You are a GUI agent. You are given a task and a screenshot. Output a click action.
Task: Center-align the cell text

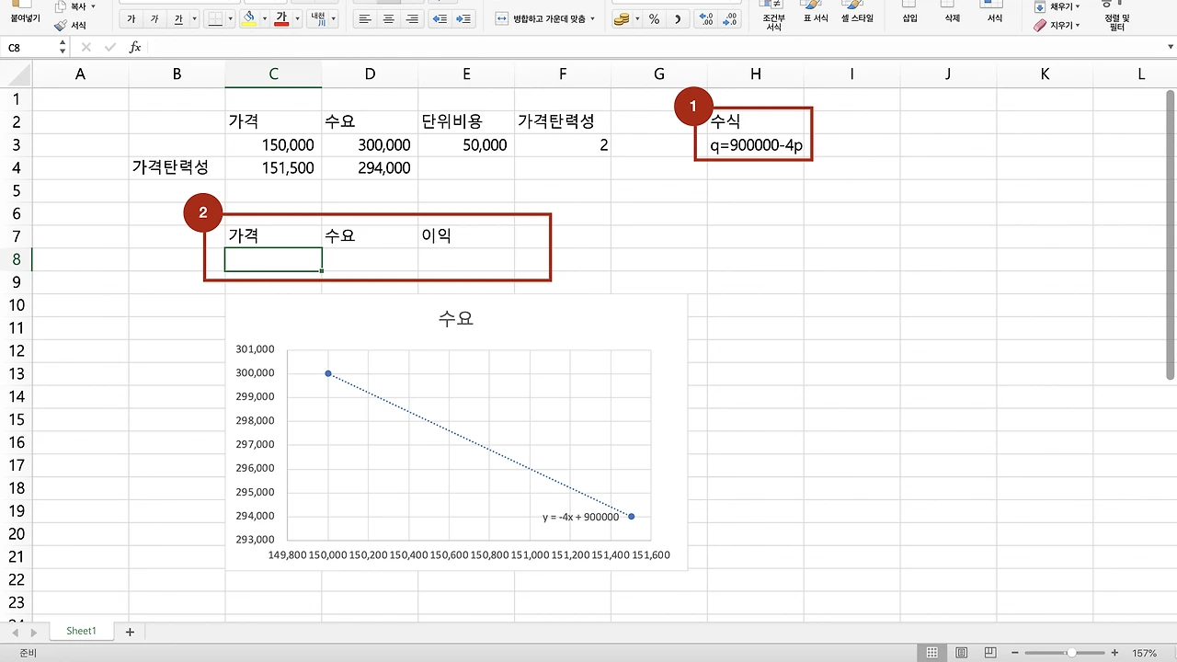click(x=388, y=19)
